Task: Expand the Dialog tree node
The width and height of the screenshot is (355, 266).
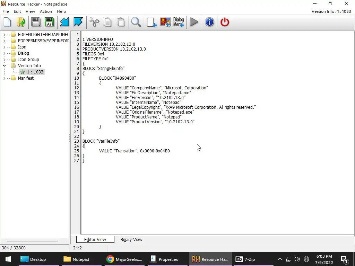Action: coord(4,53)
